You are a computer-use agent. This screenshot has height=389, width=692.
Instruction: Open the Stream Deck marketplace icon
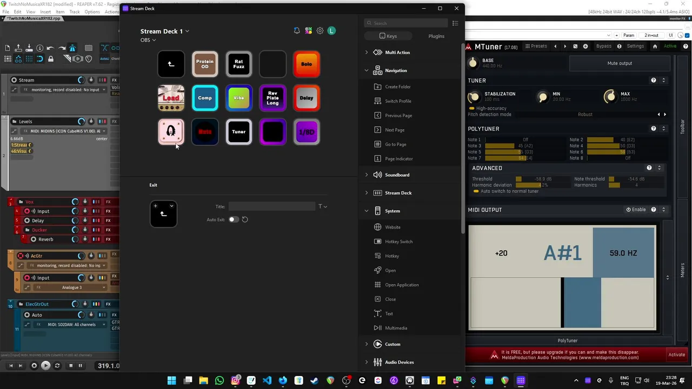(308, 31)
